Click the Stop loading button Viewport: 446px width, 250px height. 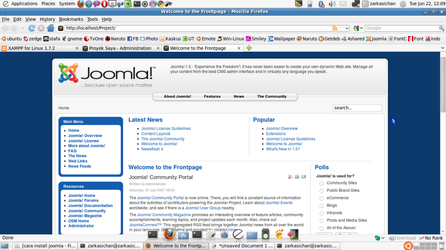[41, 28]
